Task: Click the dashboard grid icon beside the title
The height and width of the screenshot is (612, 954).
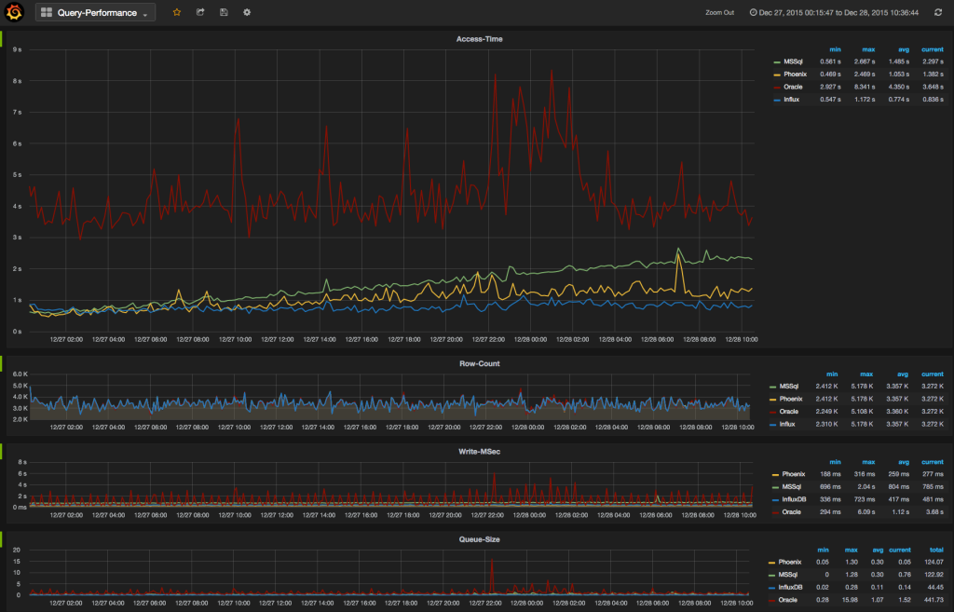Action: point(47,12)
